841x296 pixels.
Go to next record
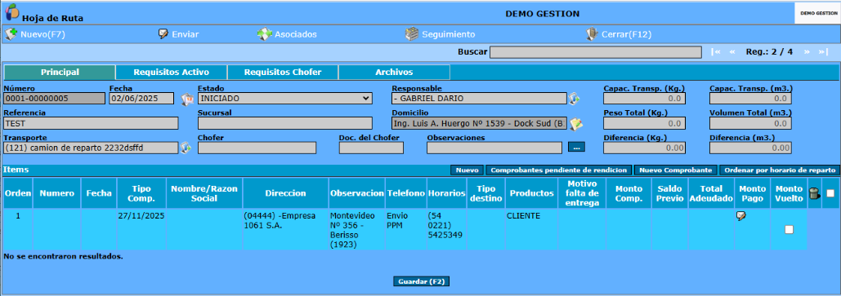coord(806,52)
